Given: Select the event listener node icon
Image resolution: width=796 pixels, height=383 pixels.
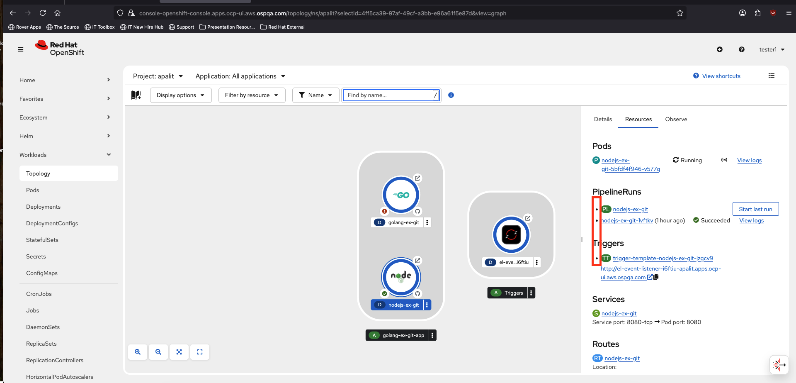Looking at the screenshot, I should pyautogui.click(x=511, y=234).
